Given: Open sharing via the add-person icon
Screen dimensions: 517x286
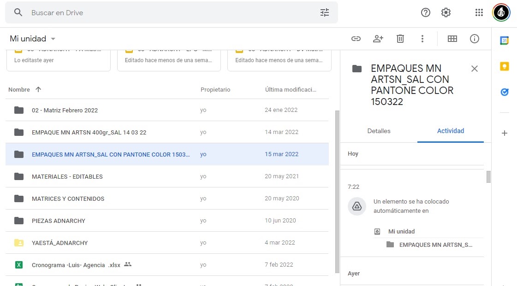Looking at the screenshot, I should coord(378,39).
